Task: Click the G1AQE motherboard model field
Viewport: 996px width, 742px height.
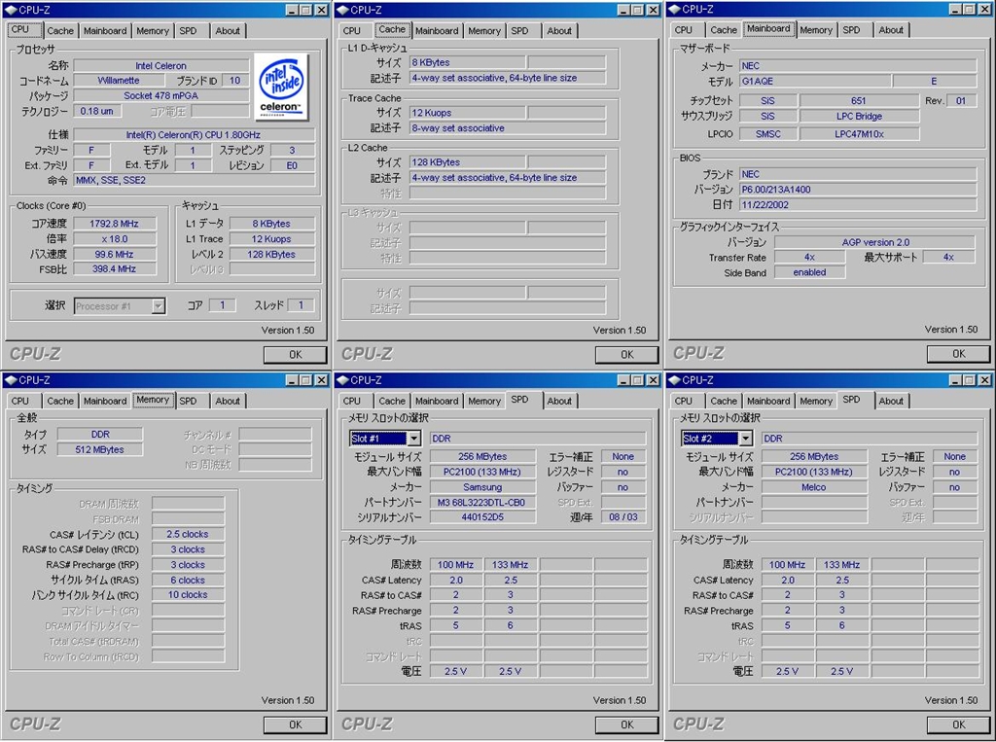Action: [x=815, y=82]
